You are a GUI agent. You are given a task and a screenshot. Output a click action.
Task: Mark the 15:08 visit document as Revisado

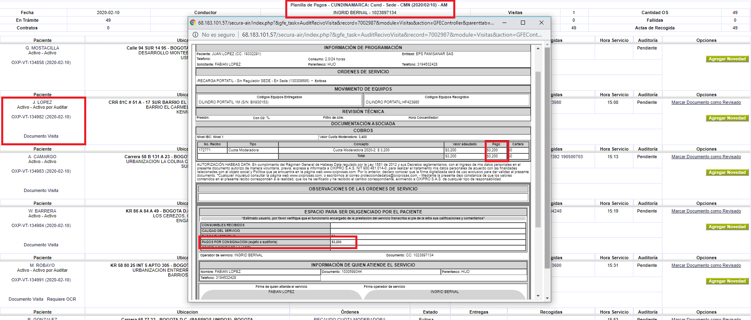[x=706, y=103]
